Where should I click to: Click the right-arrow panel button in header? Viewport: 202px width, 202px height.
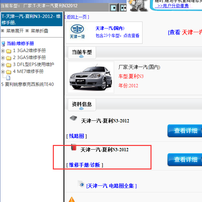click(114, 8)
